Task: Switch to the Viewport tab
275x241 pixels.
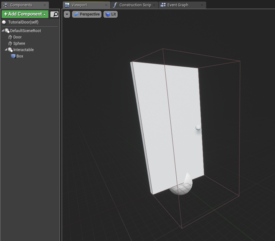Action: (87, 5)
